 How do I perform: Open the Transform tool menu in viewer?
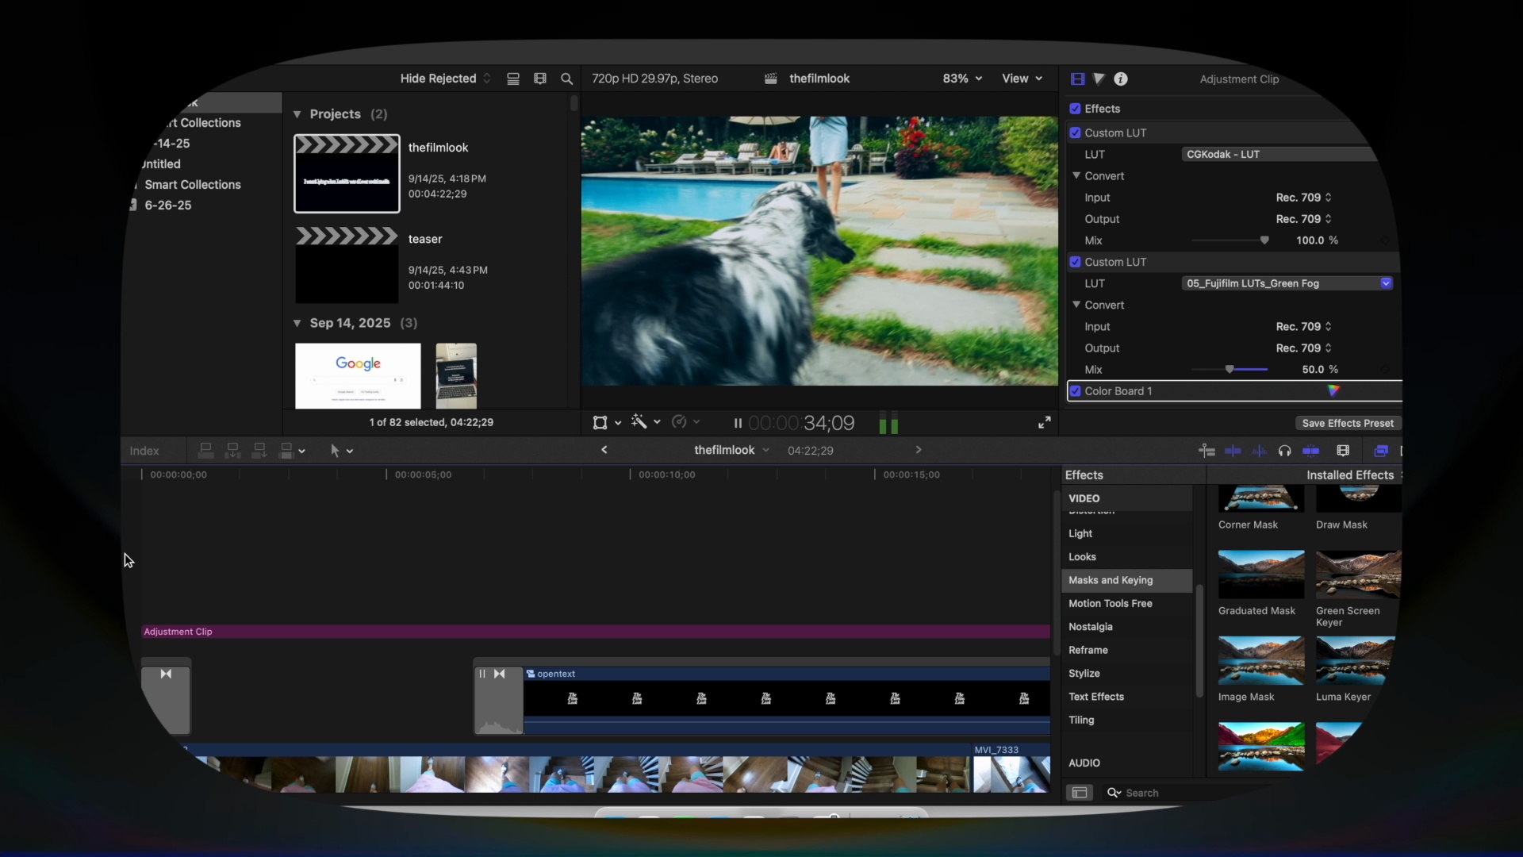(x=607, y=423)
